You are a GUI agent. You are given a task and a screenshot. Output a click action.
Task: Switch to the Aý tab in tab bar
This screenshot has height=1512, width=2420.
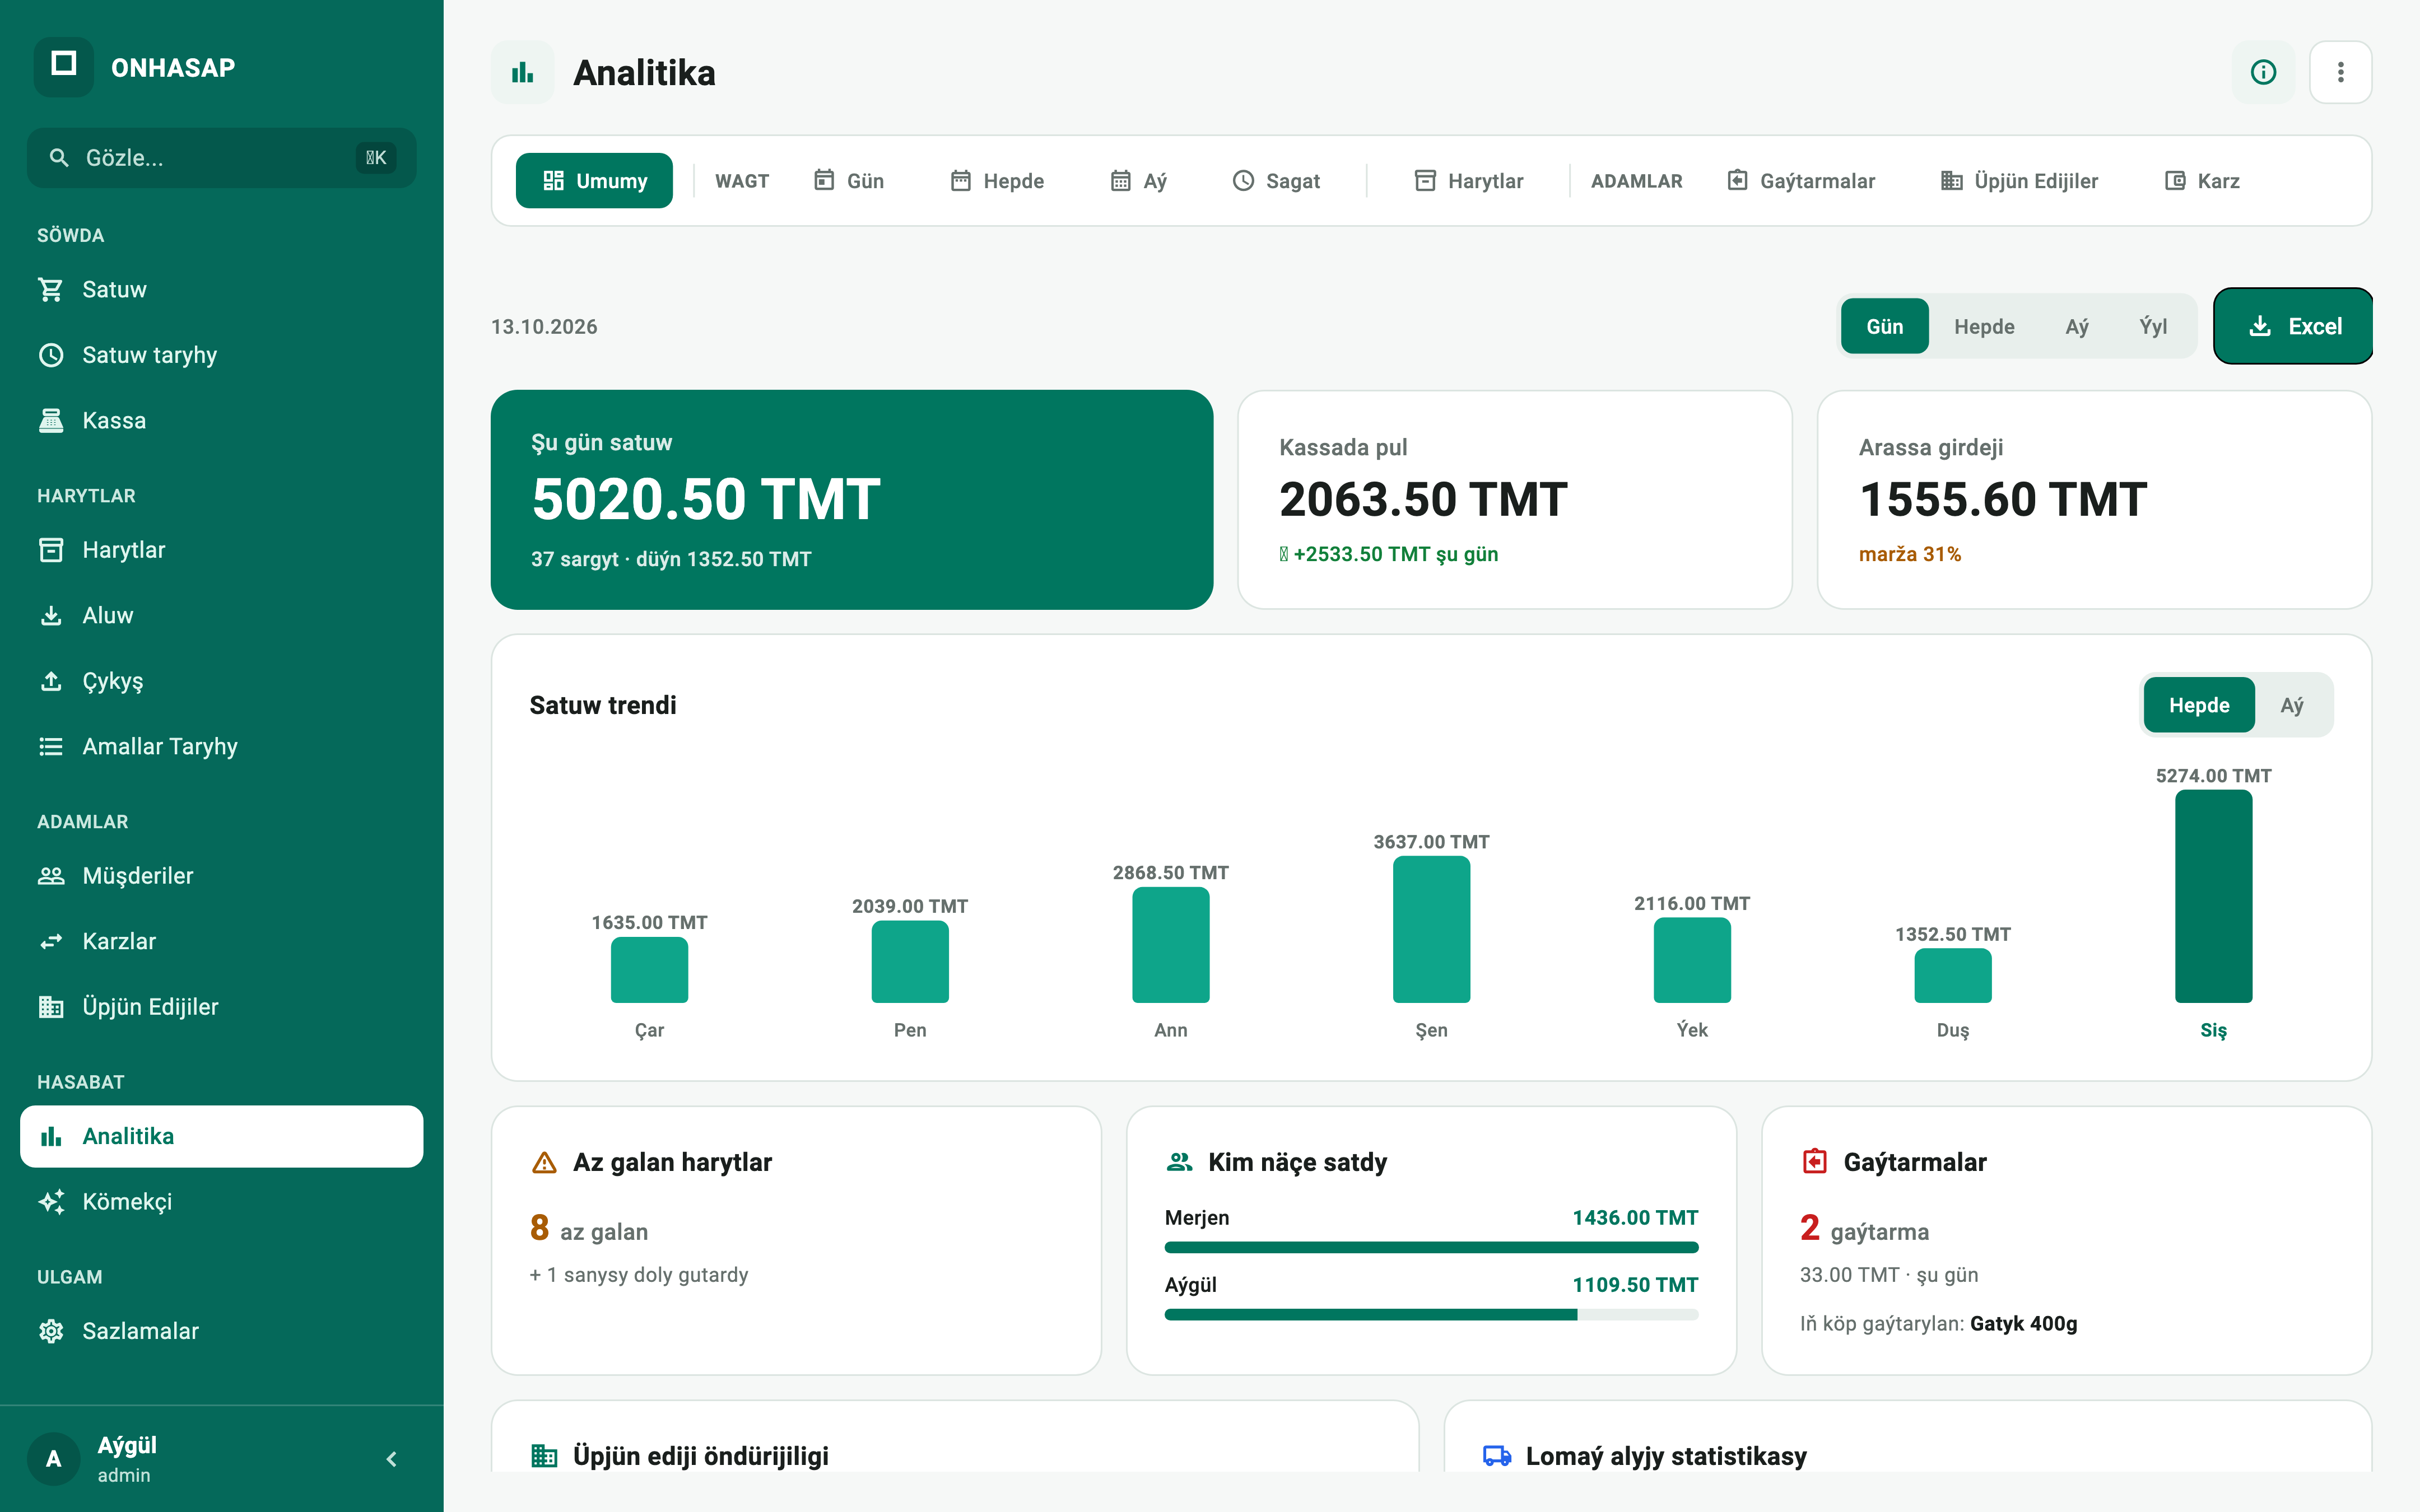coord(1139,181)
